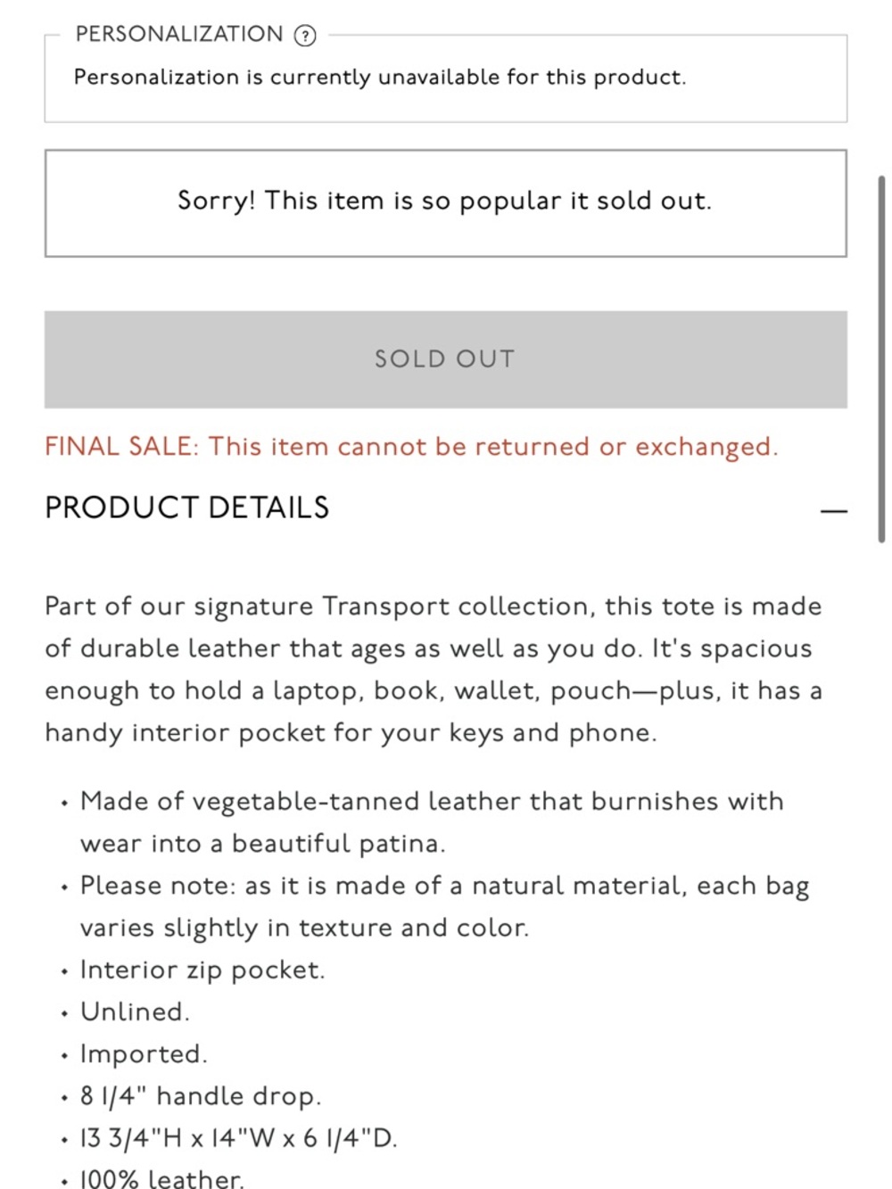Select the 'Personalization is currently unavailable' text
The width and height of the screenshot is (892, 1189).
pyautogui.click(x=380, y=78)
